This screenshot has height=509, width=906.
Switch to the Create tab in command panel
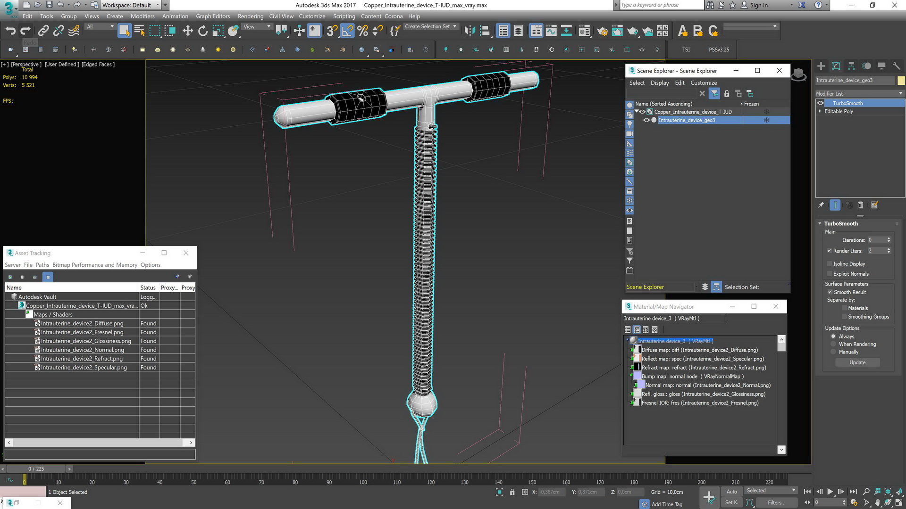[821, 66]
